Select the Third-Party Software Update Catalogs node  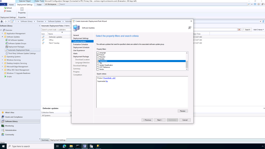pyautogui.click(x=22, y=53)
